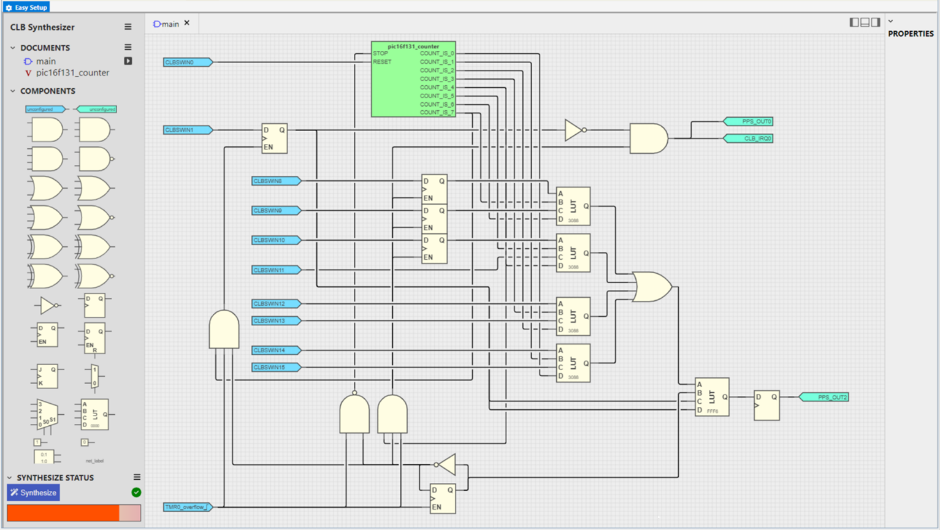Pick the inverter (NOT gate) from components palette
Screen dimensions: 940x530
(47, 305)
